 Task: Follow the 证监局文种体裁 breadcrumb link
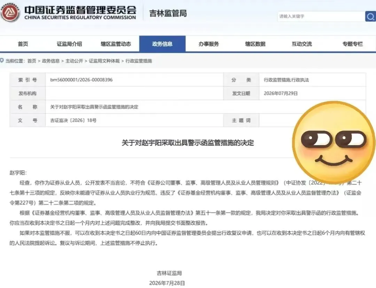(x=104, y=61)
